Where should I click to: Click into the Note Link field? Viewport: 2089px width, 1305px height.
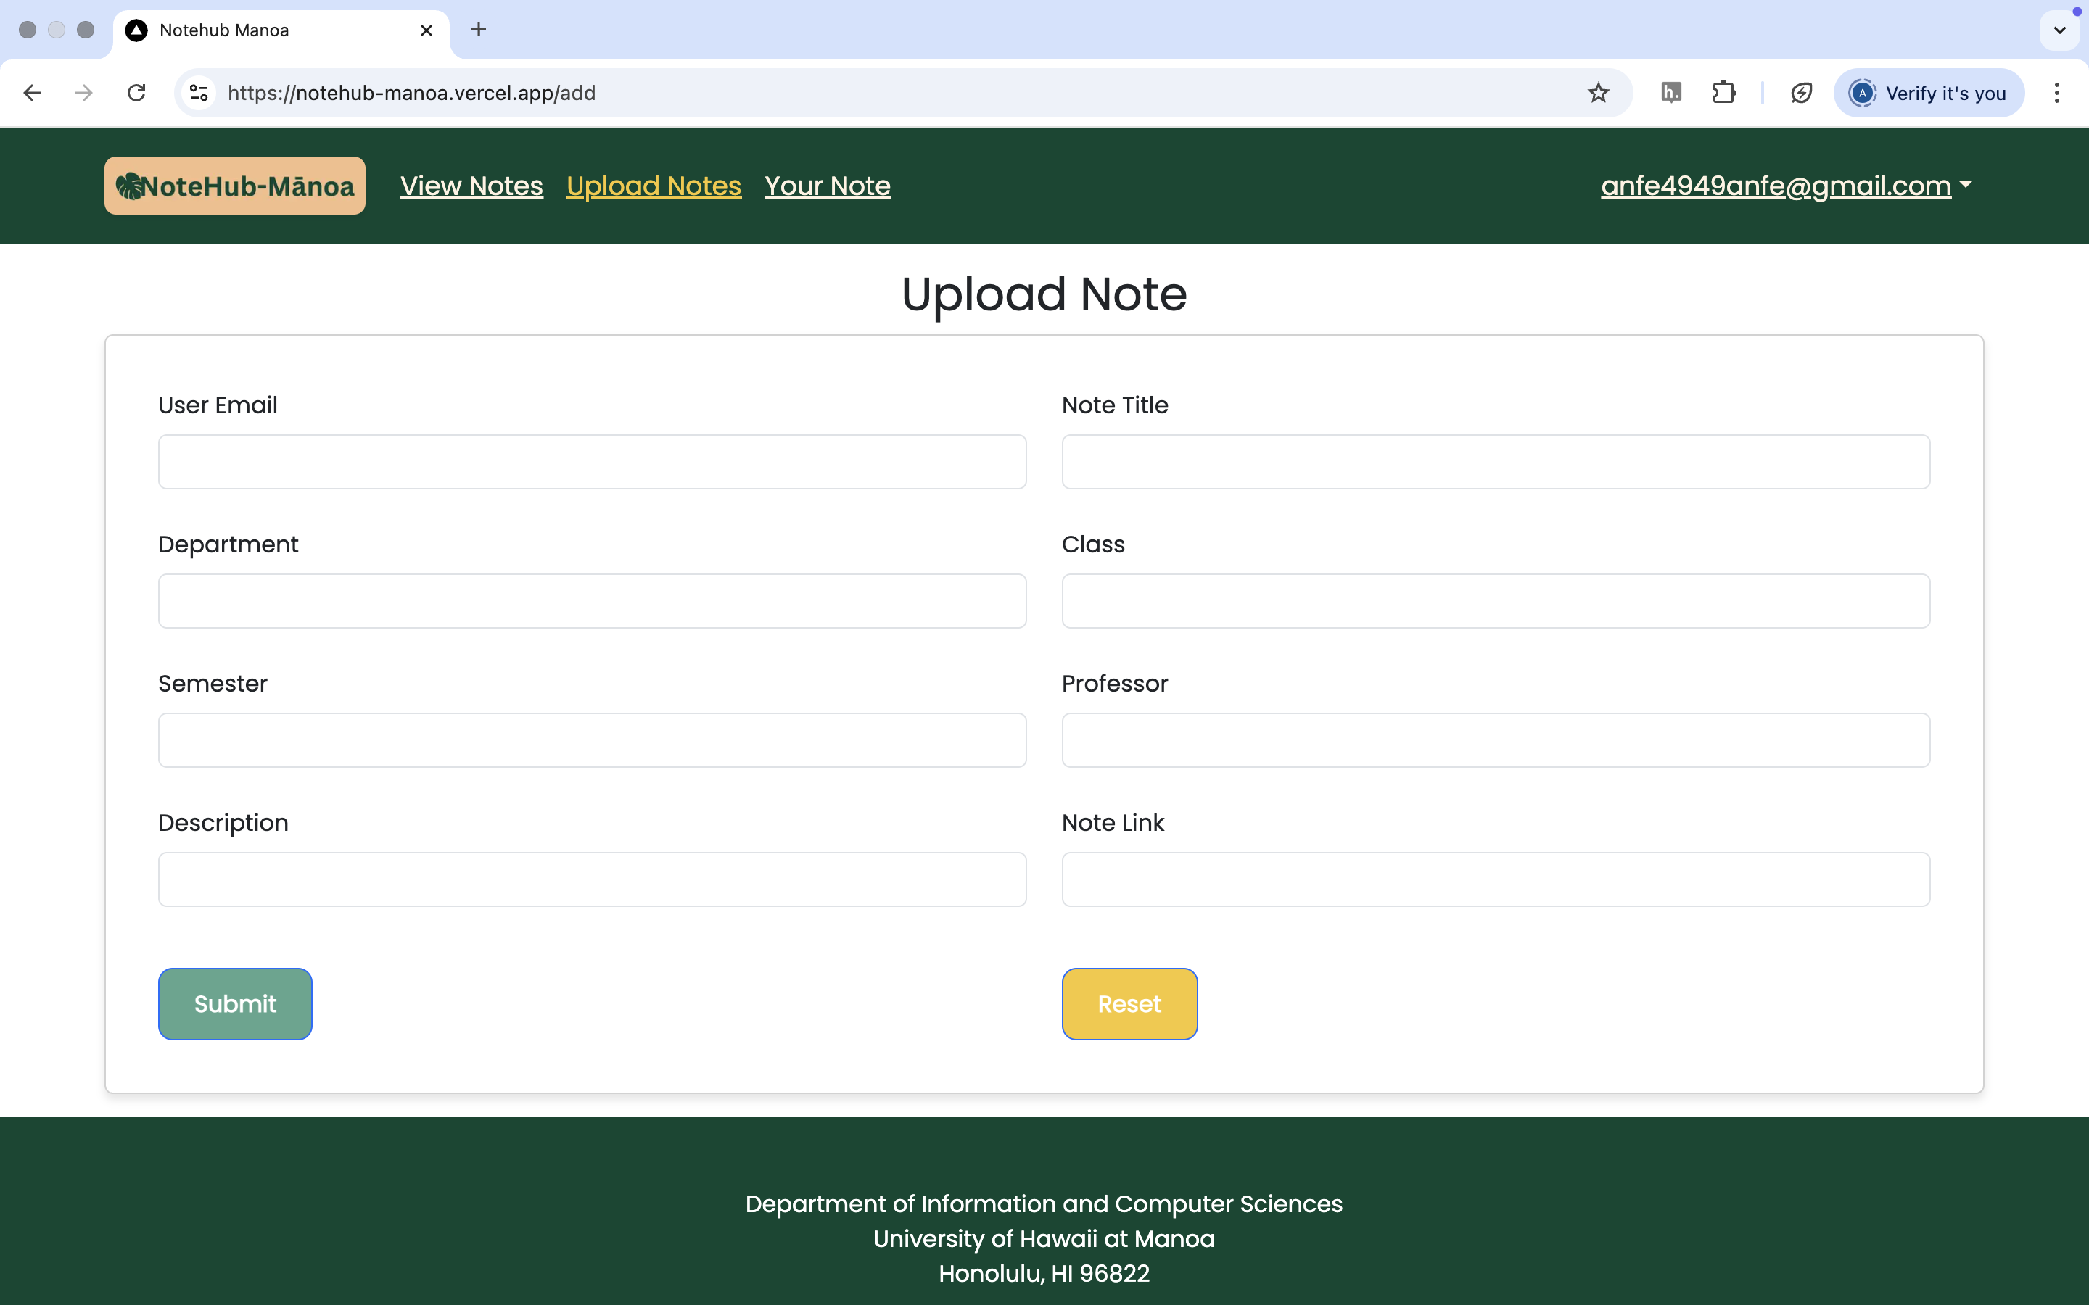pyautogui.click(x=1495, y=879)
